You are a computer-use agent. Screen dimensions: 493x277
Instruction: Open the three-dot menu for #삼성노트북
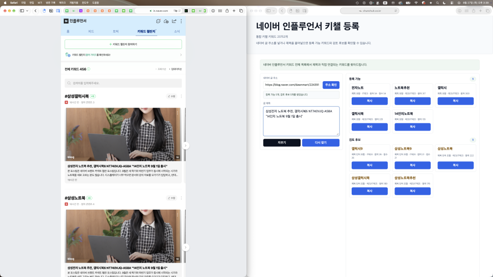click(181, 198)
